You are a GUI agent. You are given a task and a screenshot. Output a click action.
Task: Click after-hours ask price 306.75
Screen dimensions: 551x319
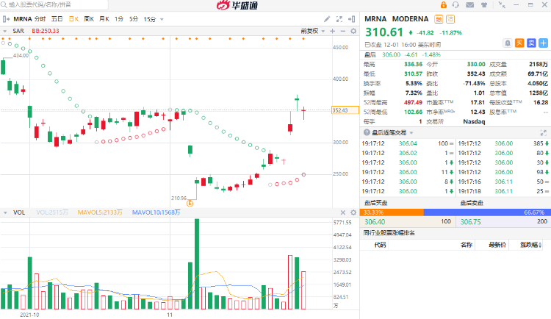click(470, 222)
